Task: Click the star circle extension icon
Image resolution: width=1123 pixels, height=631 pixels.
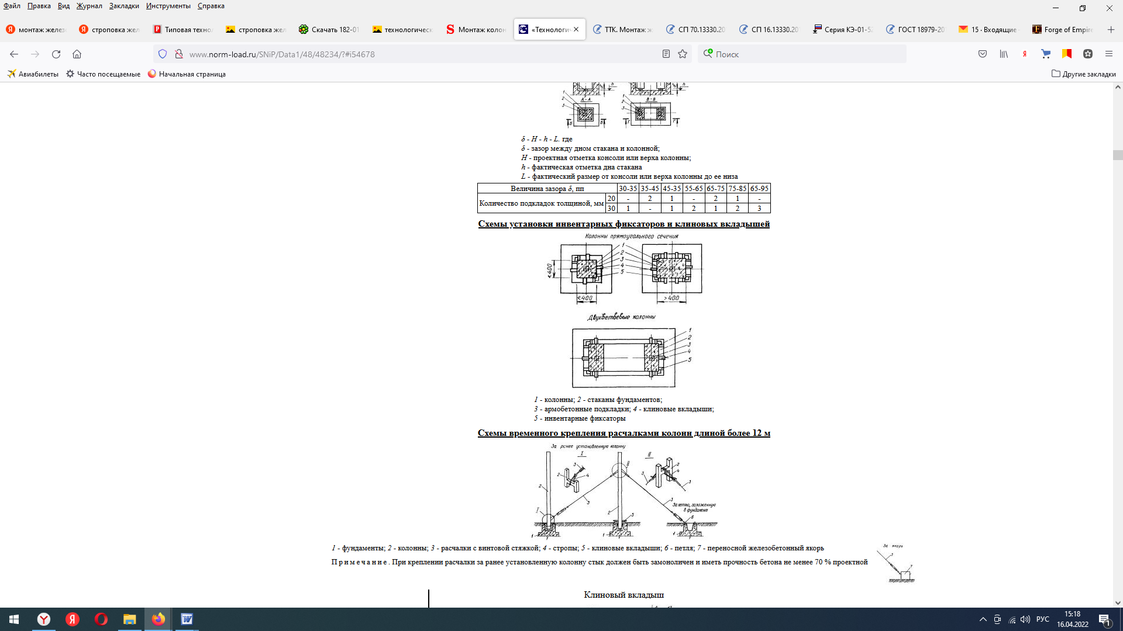Action: pos(1088,54)
